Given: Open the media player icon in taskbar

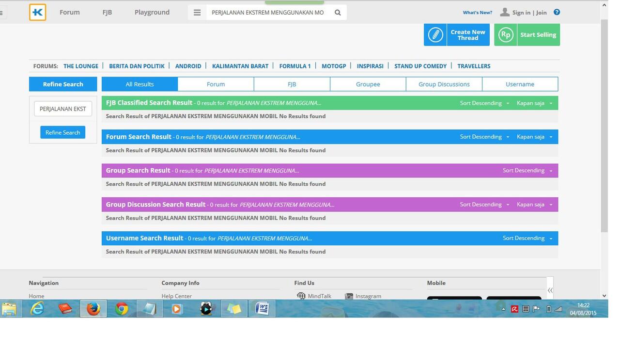Looking at the screenshot, I should (x=177, y=308).
